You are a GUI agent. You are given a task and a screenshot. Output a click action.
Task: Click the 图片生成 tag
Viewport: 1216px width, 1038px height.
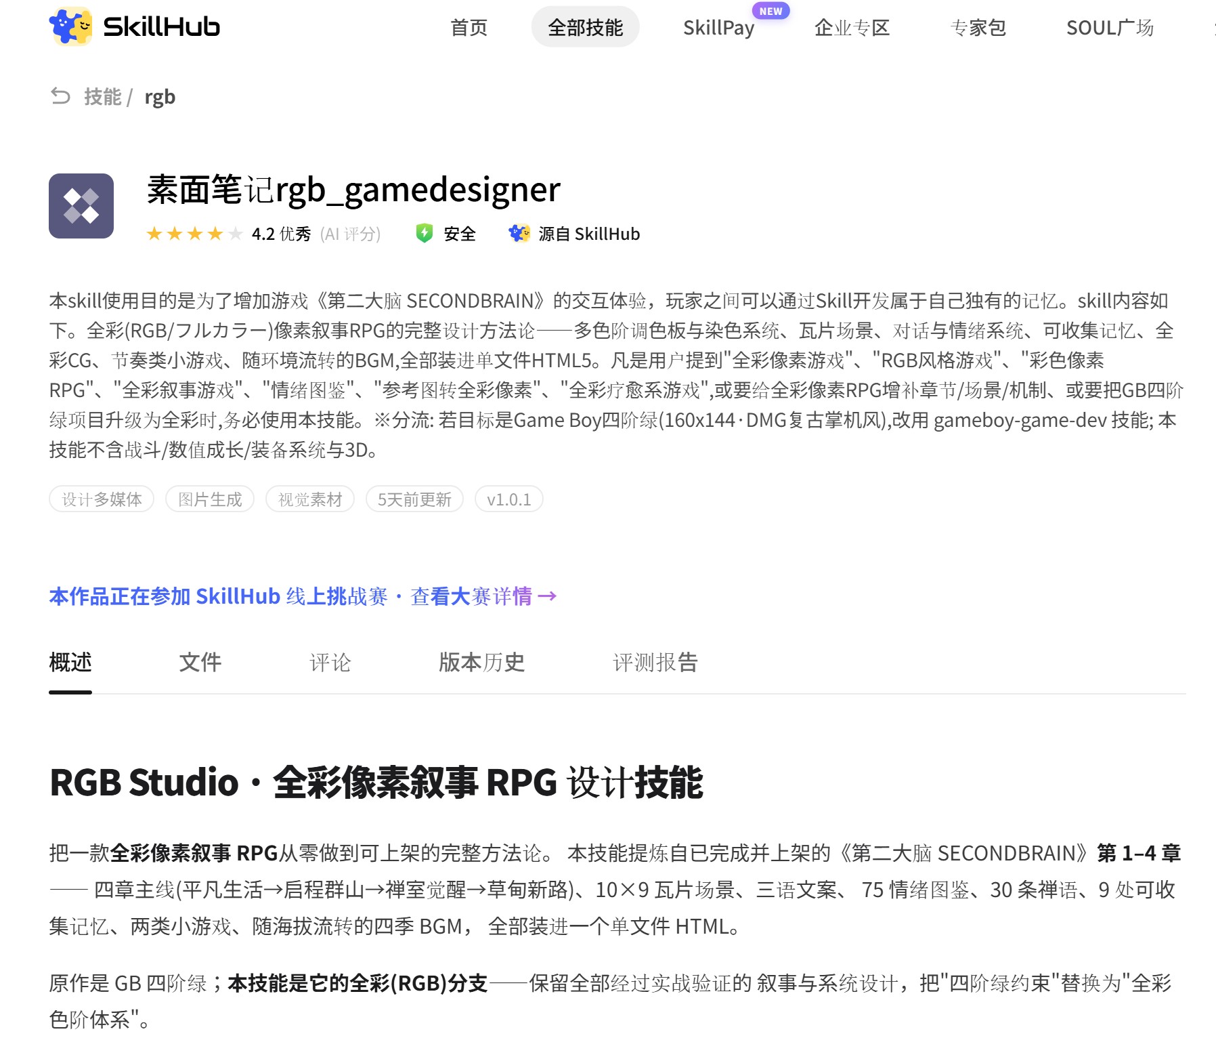[x=210, y=499]
